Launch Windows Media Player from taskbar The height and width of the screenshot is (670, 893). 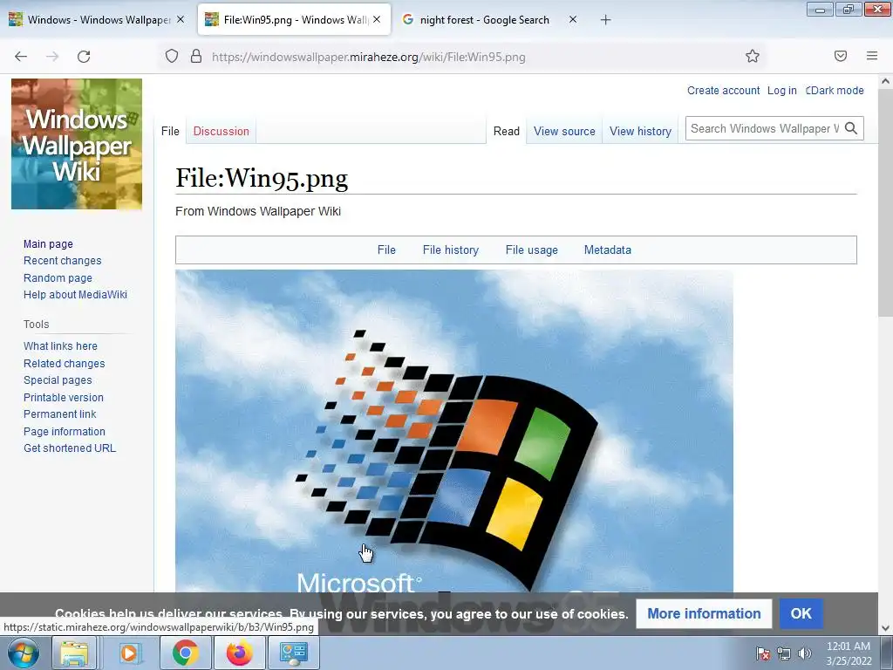point(129,653)
